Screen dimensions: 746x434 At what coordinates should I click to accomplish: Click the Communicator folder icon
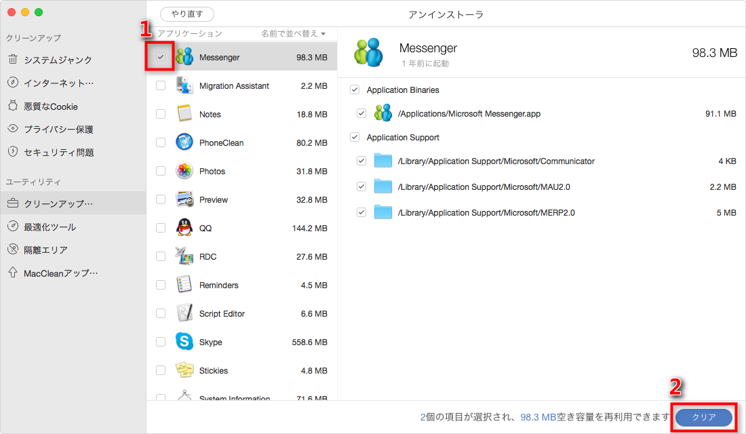[383, 161]
